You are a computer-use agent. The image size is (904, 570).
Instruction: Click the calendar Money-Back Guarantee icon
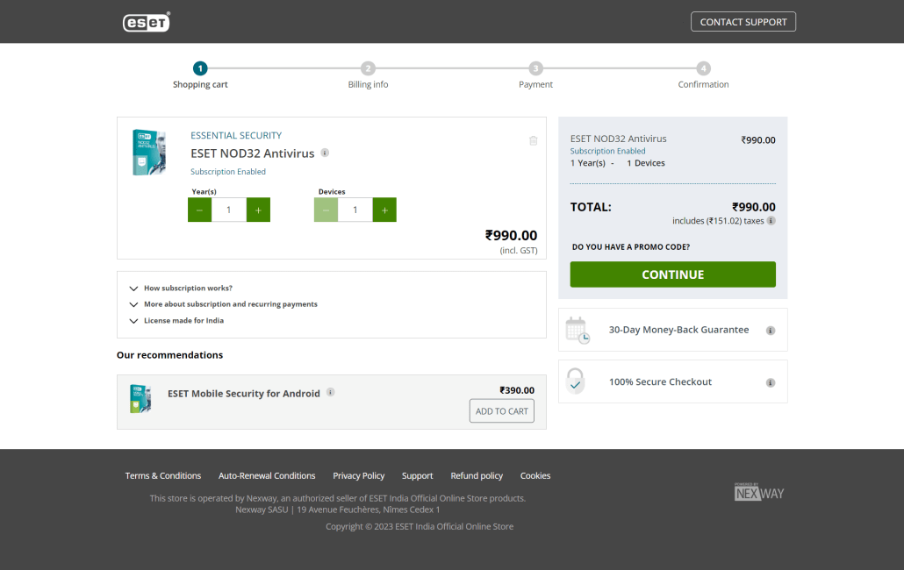(x=578, y=330)
